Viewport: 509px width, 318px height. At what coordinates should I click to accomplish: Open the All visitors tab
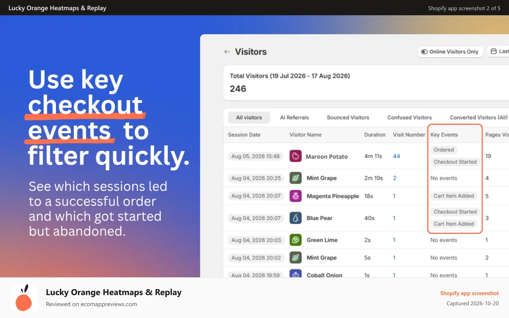point(249,117)
